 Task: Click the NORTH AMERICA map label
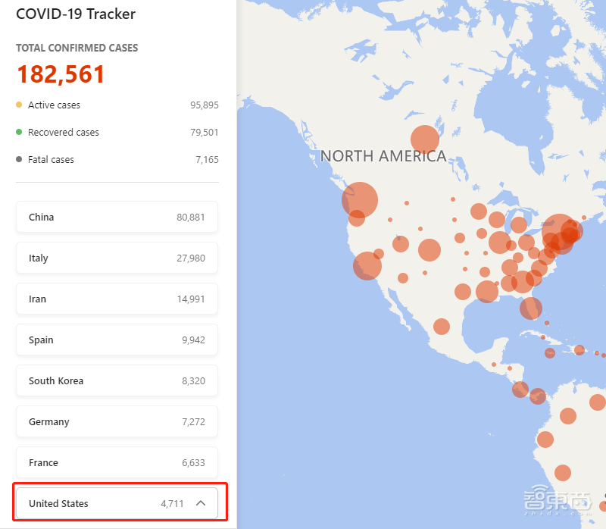(383, 157)
